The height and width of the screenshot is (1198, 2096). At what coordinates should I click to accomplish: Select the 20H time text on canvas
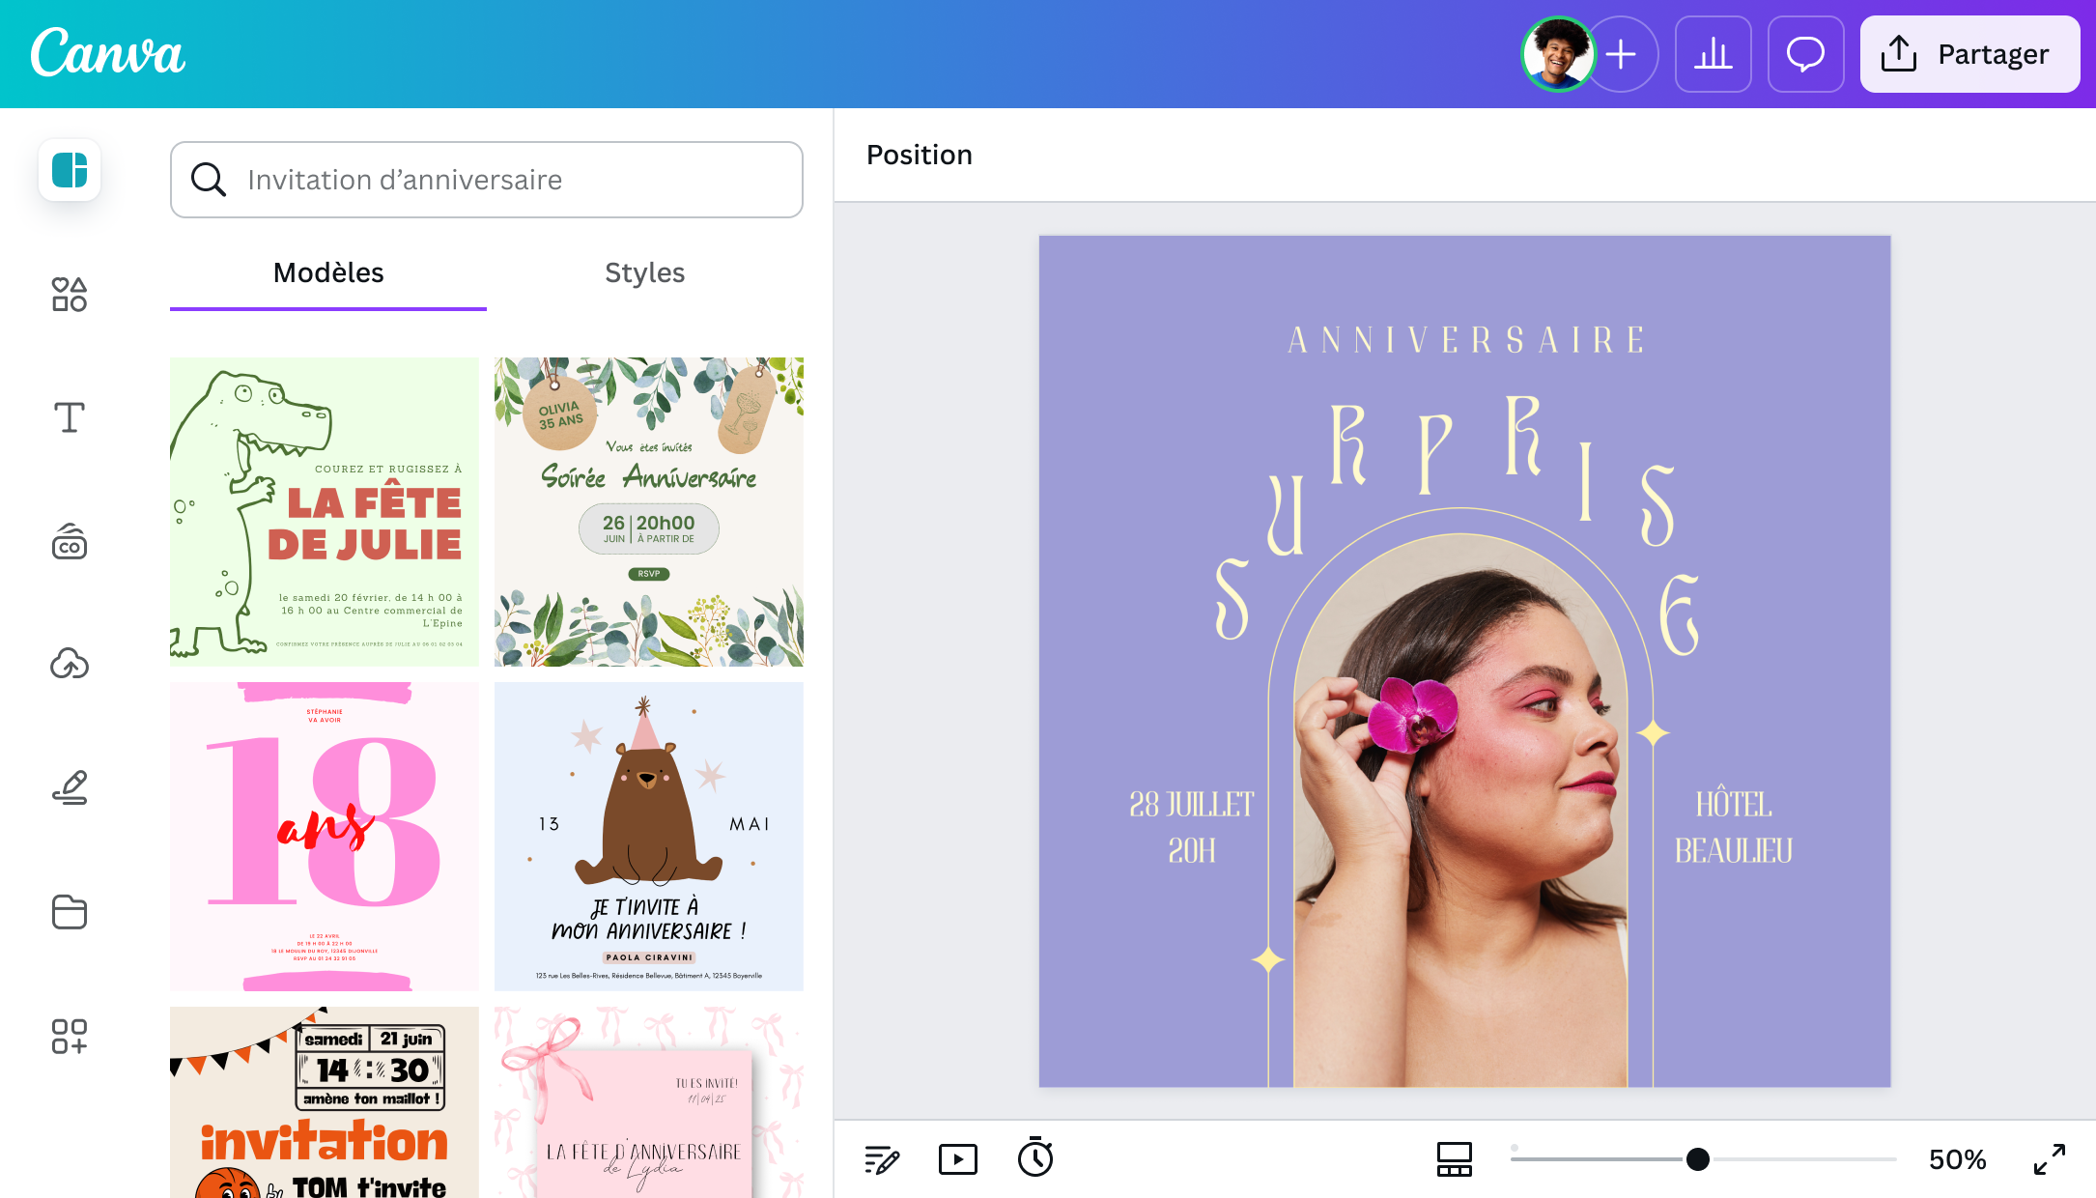pyautogui.click(x=1192, y=850)
